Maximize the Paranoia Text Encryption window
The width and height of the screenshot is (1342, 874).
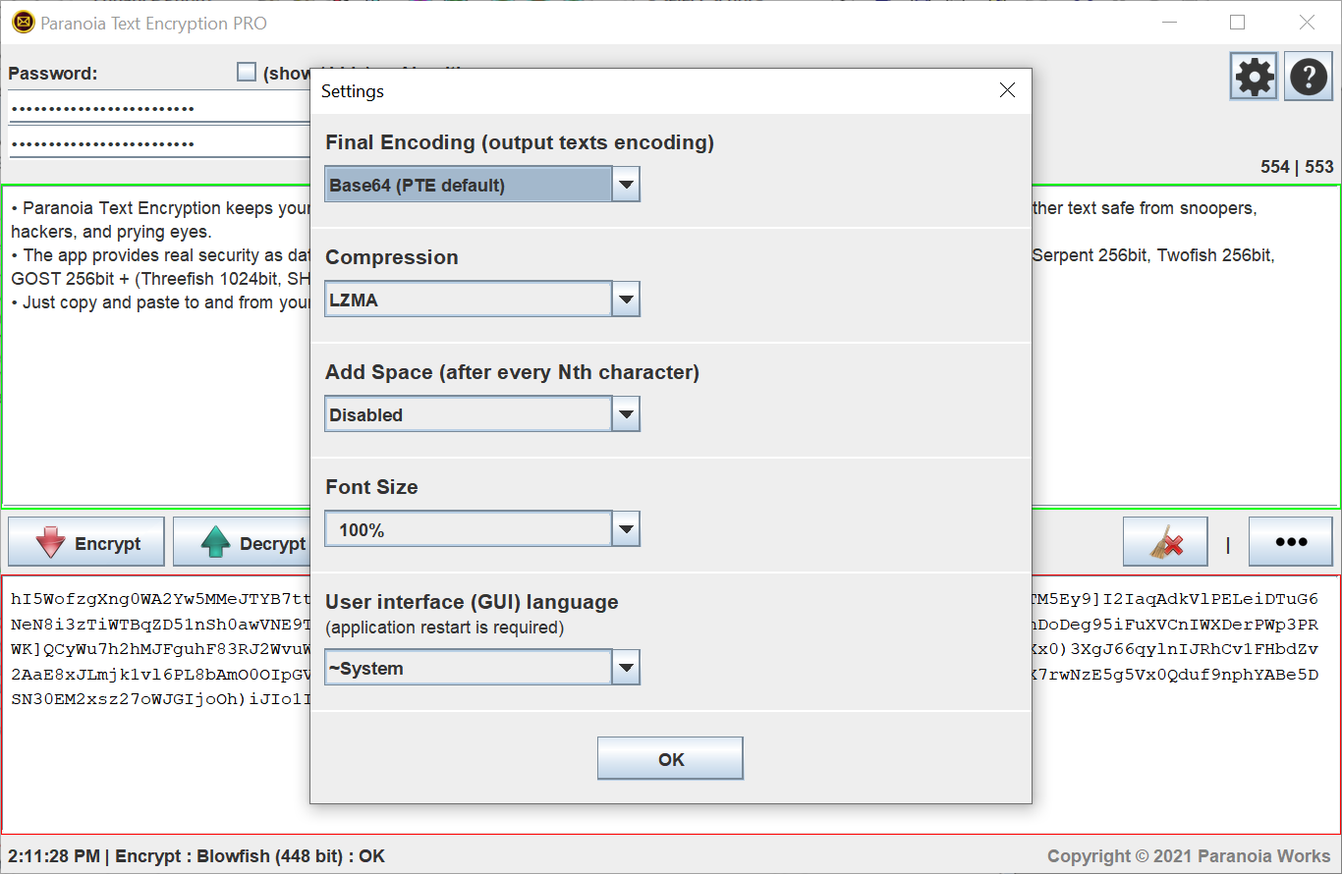click(x=1238, y=23)
